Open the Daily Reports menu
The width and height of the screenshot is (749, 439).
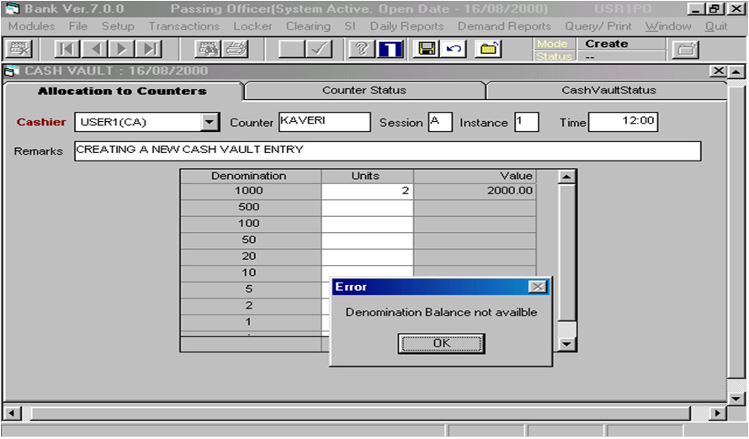coord(406,26)
